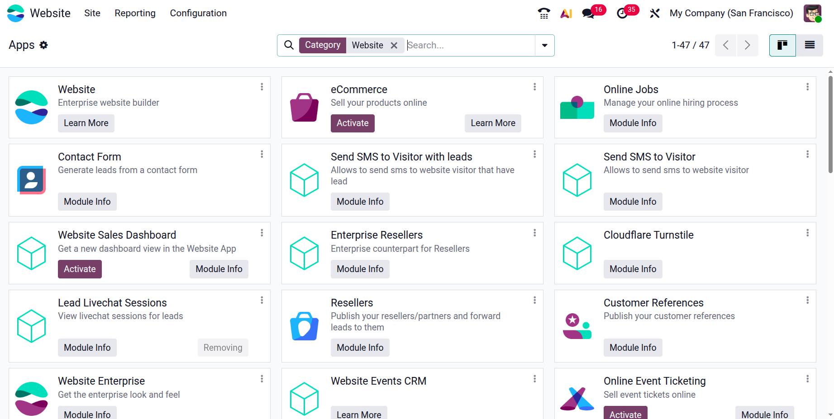834x419 pixels.
Task: Open the My Company (San Francisco) switcher
Action: pyautogui.click(x=731, y=13)
